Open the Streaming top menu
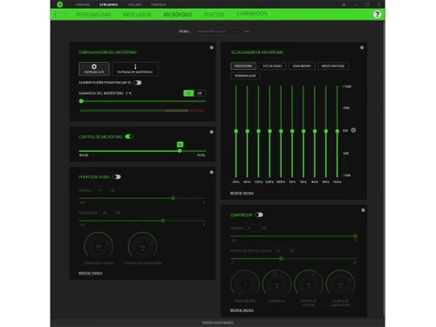 108,4
